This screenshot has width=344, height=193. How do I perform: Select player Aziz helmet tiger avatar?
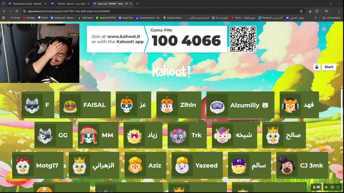pyautogui.click(x=135, y=166)
